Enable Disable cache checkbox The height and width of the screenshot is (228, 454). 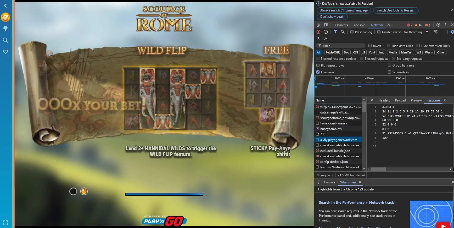(x=379, y=32)
